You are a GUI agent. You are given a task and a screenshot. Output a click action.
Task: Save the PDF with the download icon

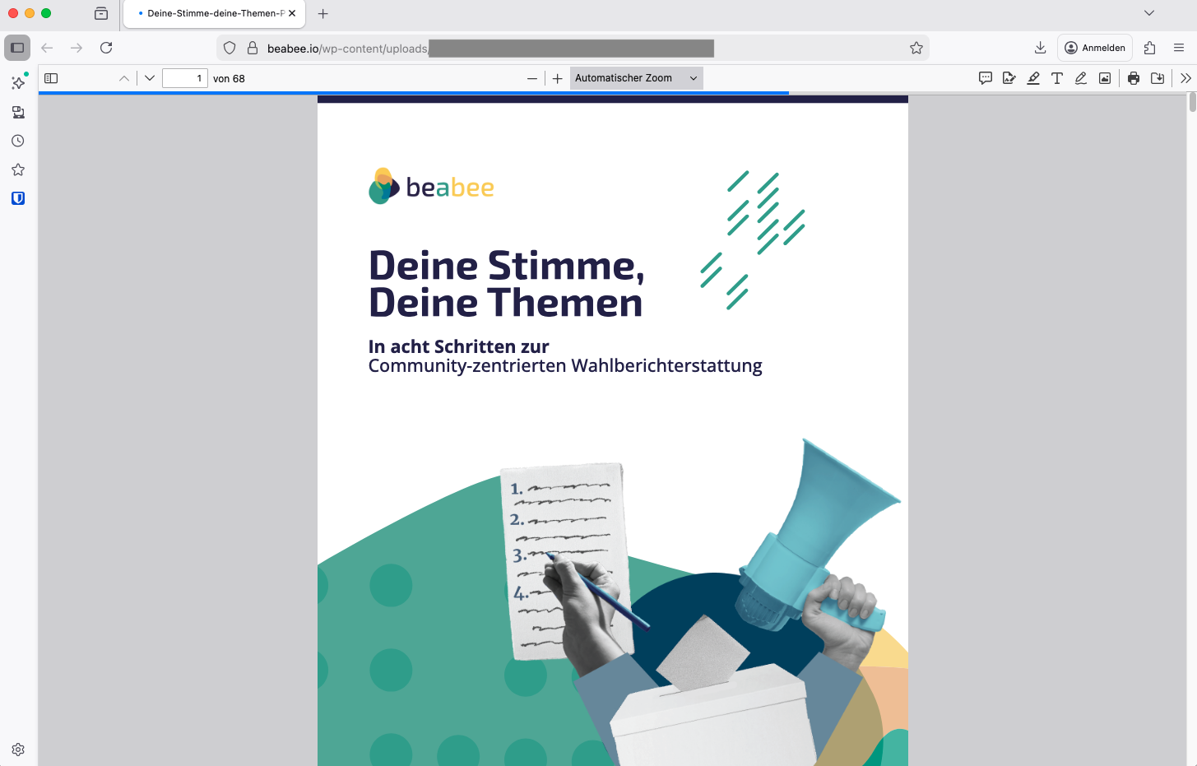point(1158,78)
